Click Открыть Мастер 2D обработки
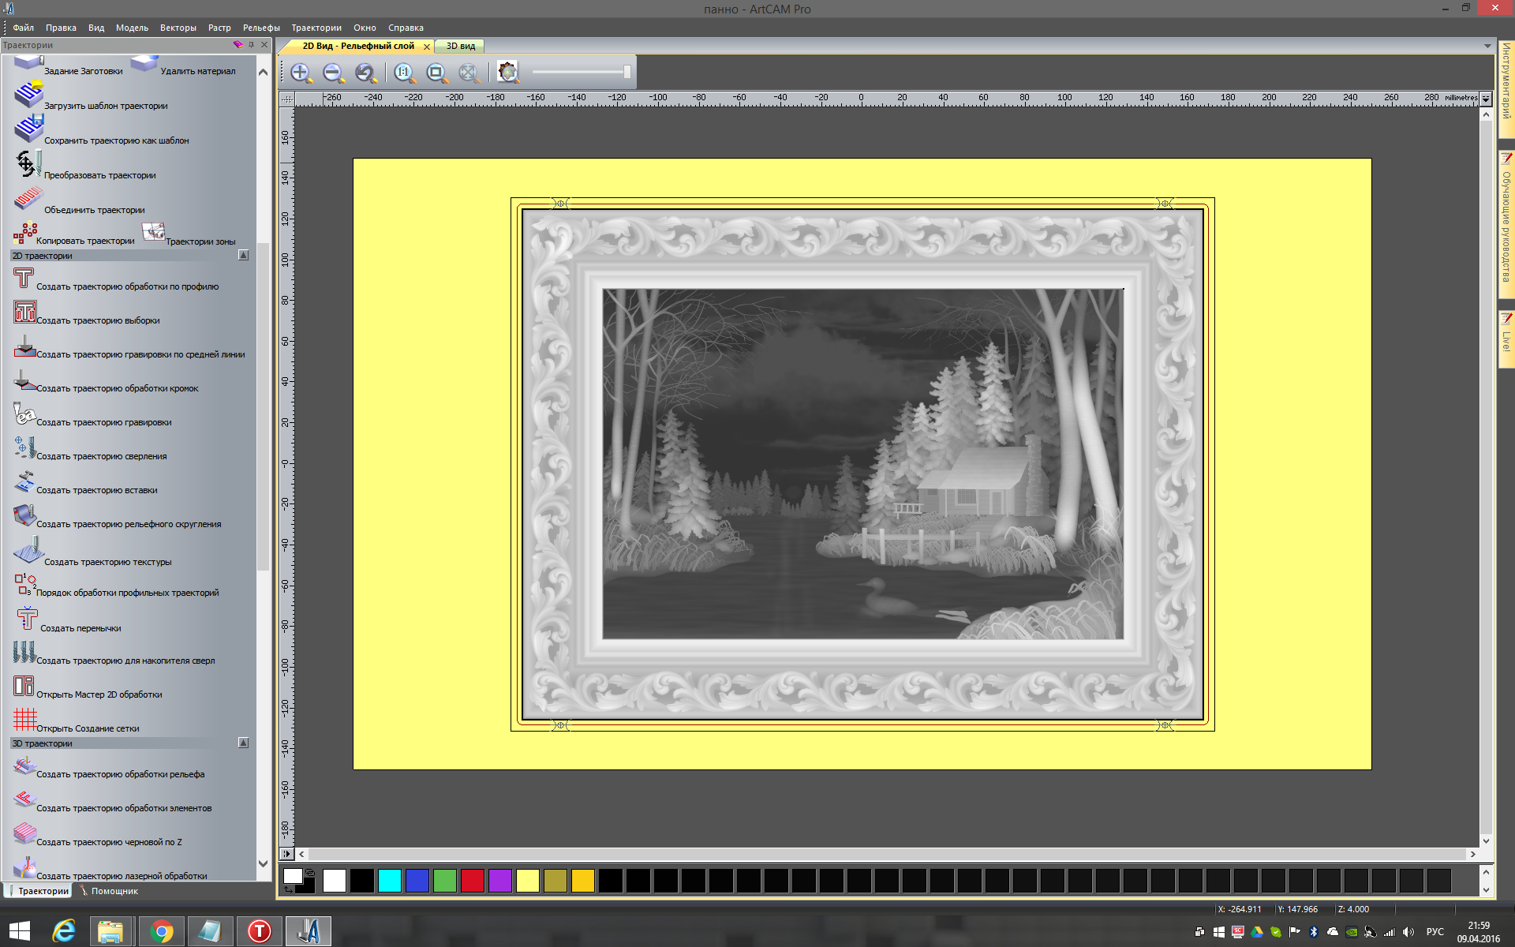Screen dimensions: 1515x947 click(99, 694)
